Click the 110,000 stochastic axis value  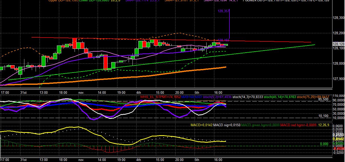point(339,95)
